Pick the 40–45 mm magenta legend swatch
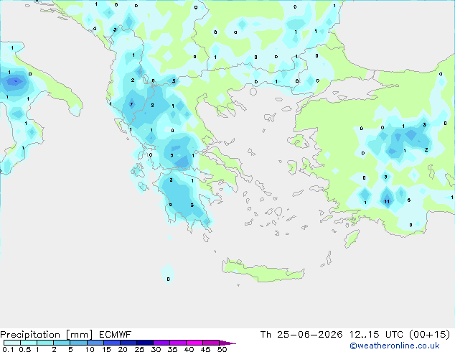Image resolution: width=455 pixels, height=352 pixels. pyautogui.click(x=194, y=343)
